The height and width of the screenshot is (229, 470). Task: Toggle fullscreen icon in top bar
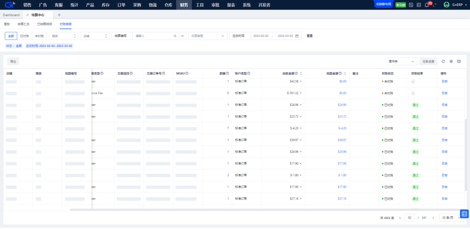point(435,5)
